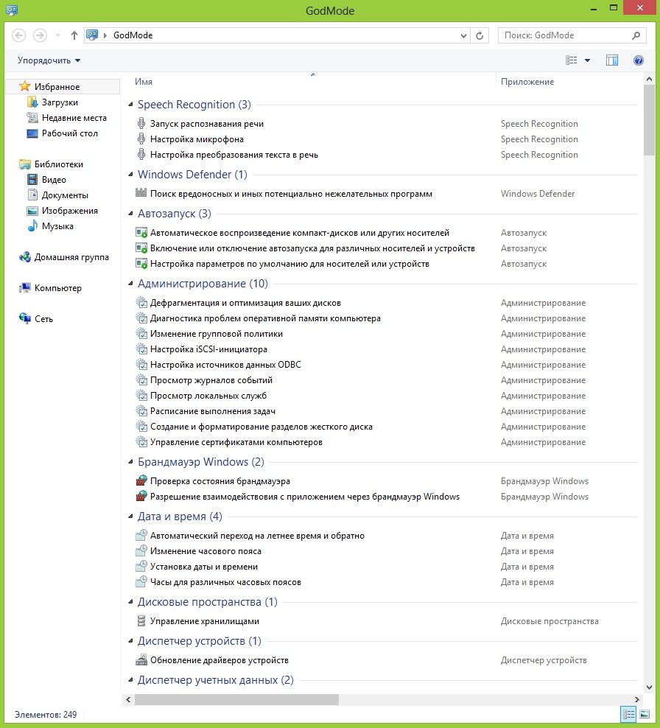The image size is (660, 728).
Task: Click the Windows Defender wall icon
Action: pos(141,192)
